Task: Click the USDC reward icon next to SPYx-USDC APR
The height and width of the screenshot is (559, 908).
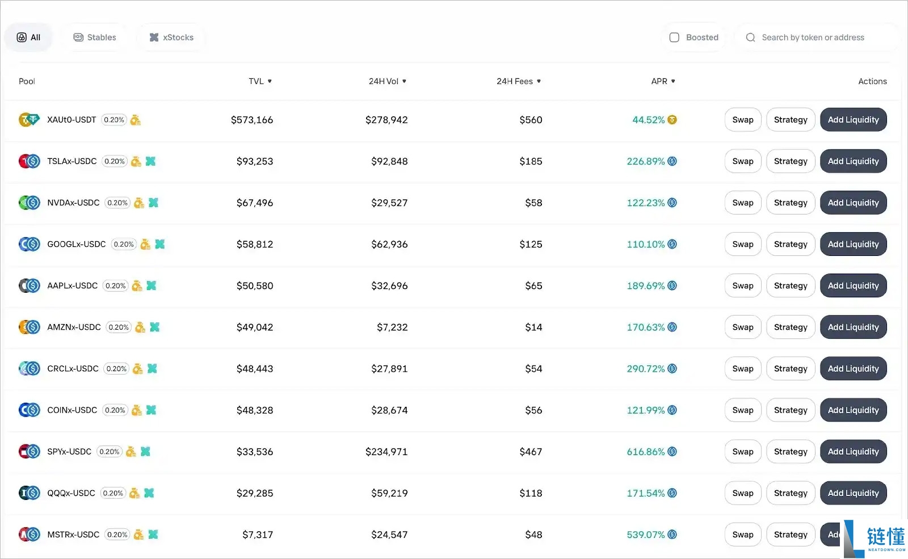Action: 672,452
